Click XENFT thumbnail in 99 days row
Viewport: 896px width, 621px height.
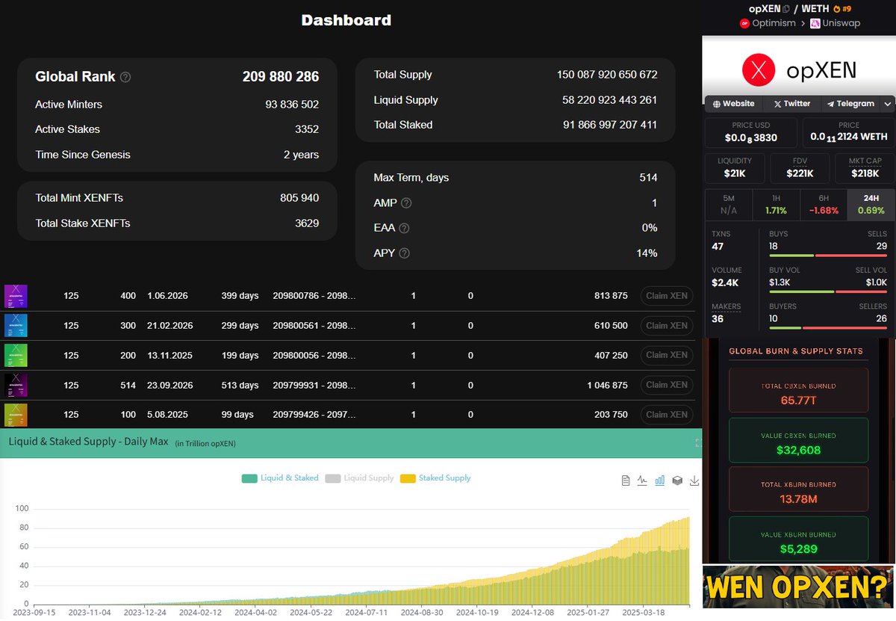click(16, 414)
